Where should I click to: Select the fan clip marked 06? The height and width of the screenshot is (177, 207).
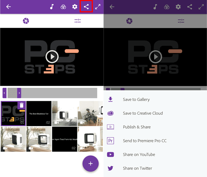(39, 139)
